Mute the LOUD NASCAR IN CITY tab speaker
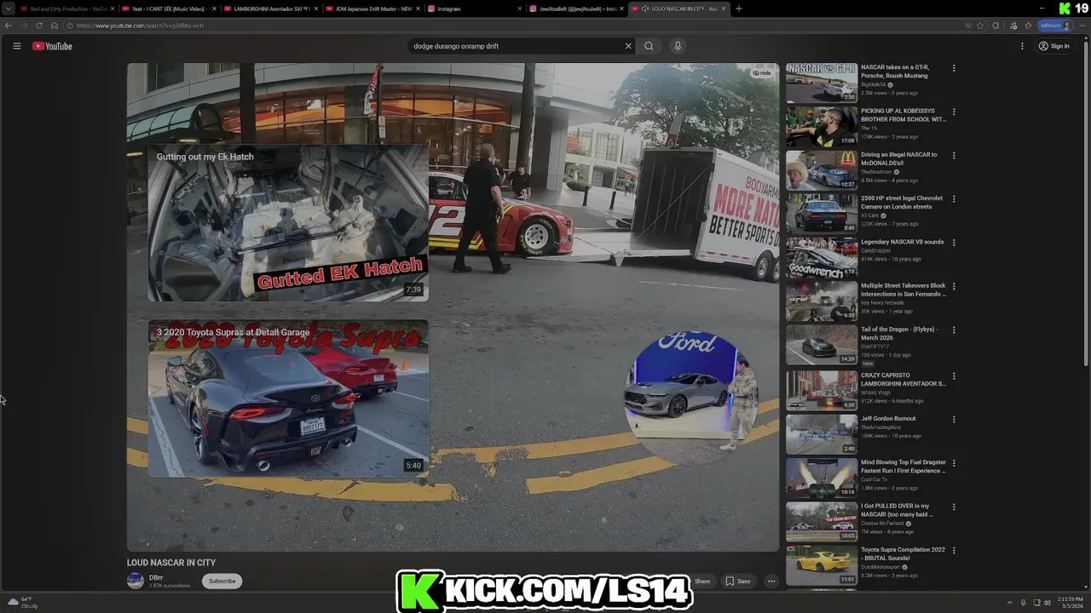 click(x=646, y=9)
